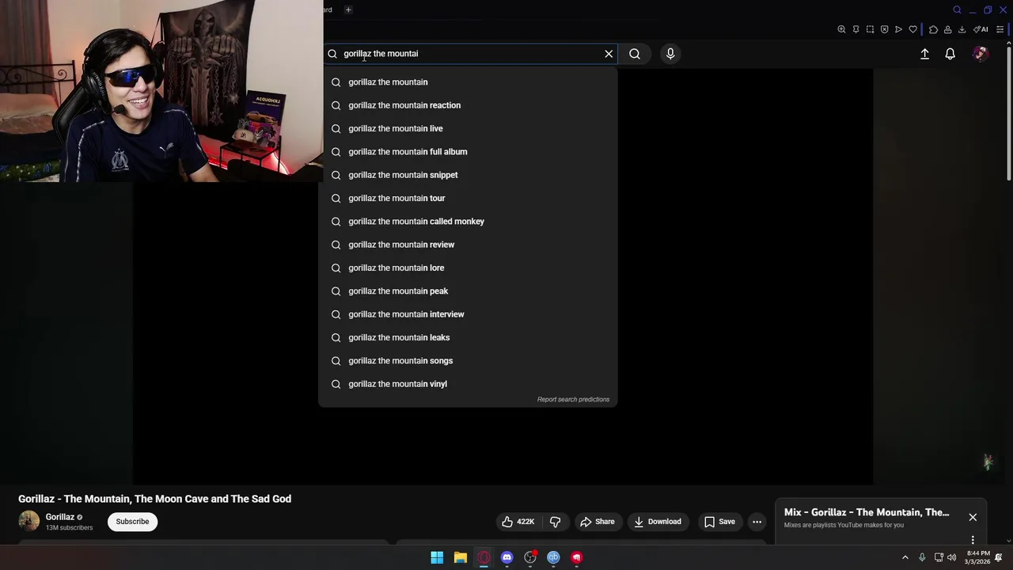Image resolution: width=1013 pixels, height=570 pixels.
Task: Select suggestion 'gorillaz the mountain vinyl'
Action: pos(468,384)
